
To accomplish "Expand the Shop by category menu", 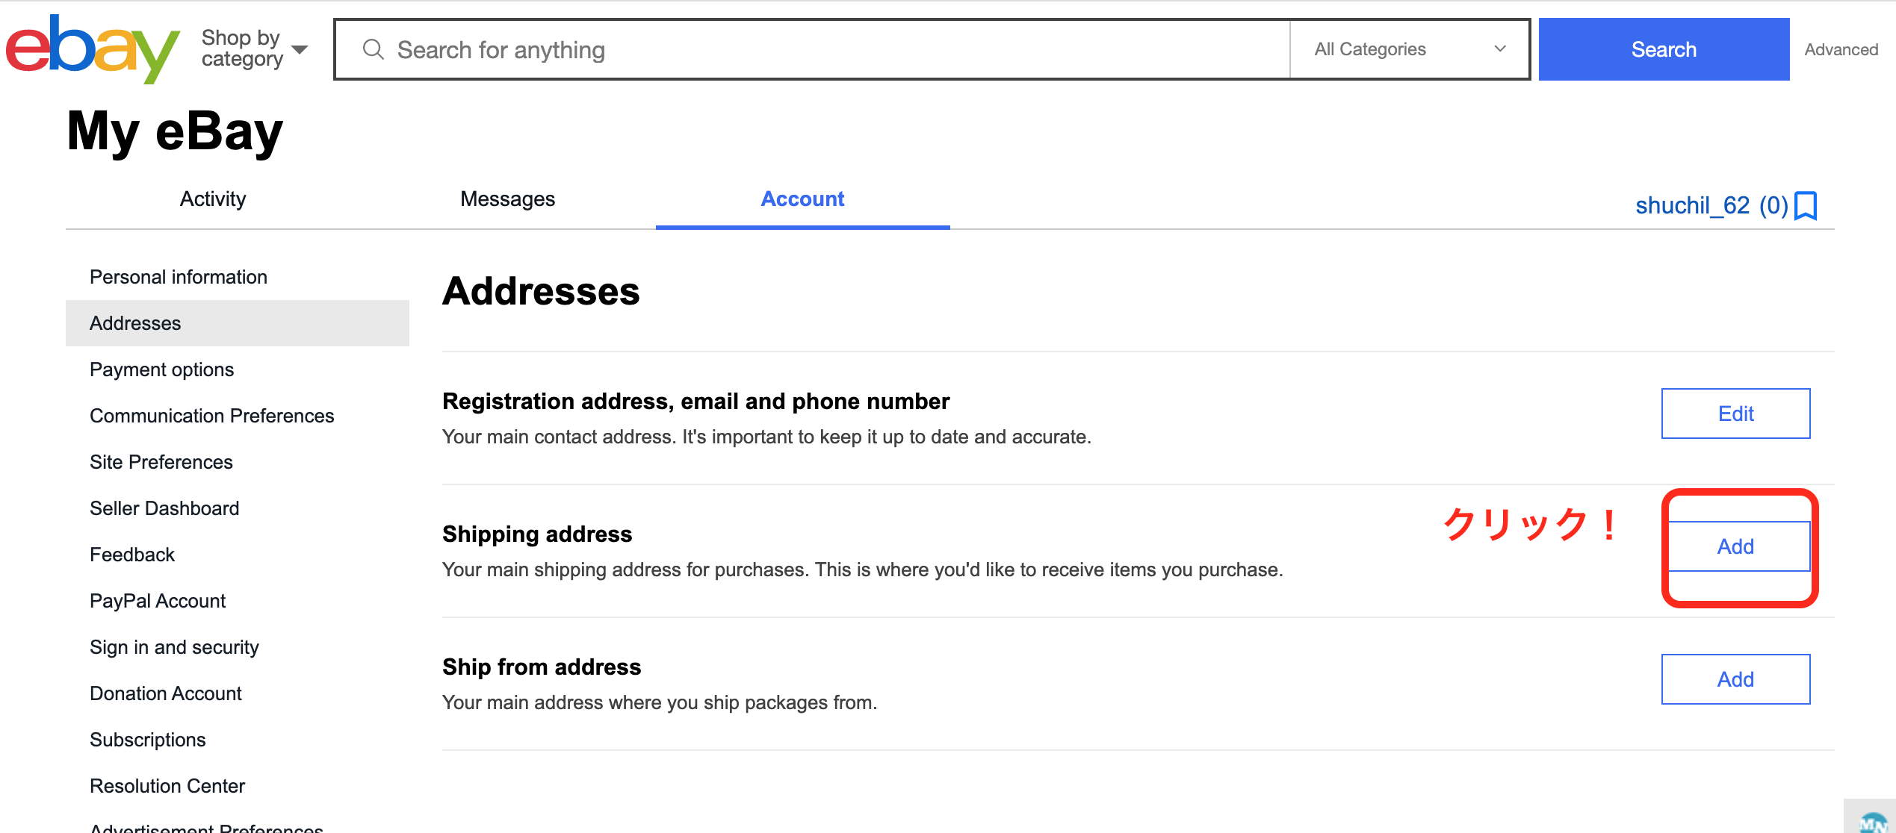I will (254, 49).
